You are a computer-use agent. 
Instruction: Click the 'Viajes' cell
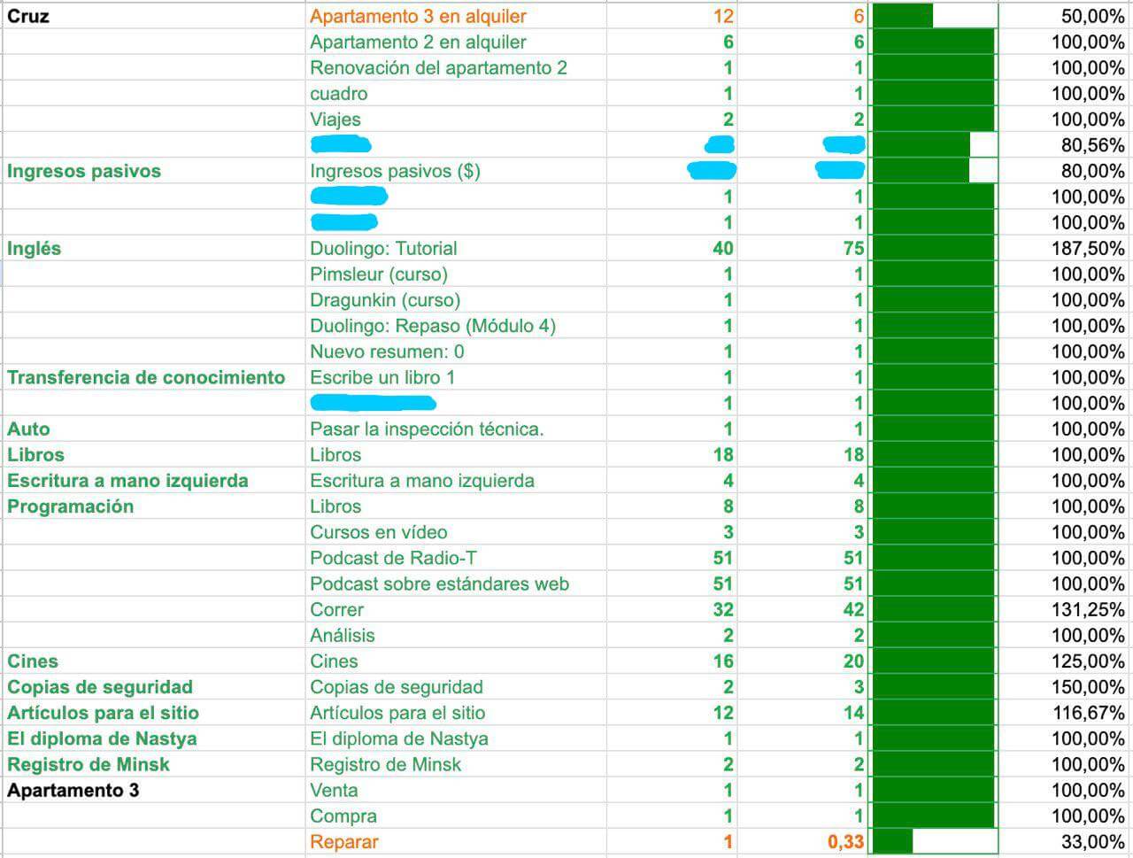click(x=456, y=119)
